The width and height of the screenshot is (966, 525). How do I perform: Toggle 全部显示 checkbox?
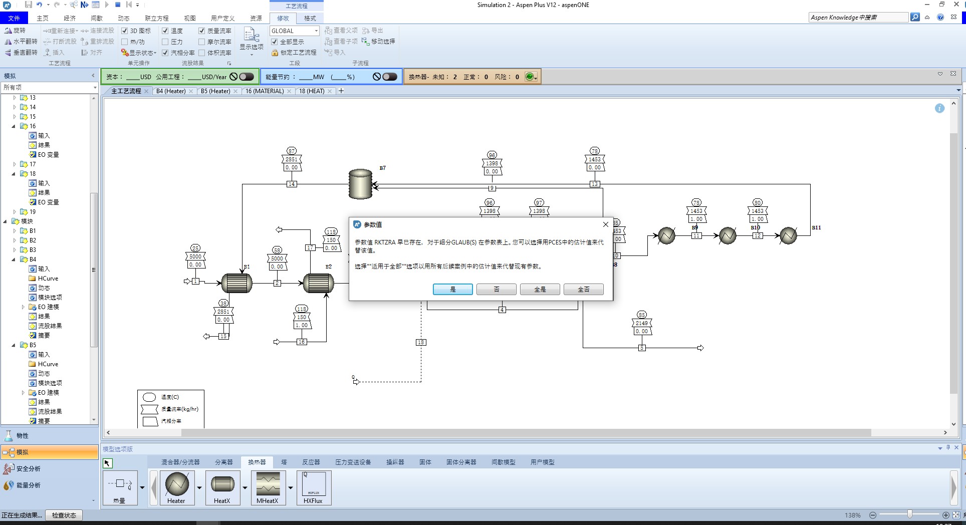[x=275, y=42]
